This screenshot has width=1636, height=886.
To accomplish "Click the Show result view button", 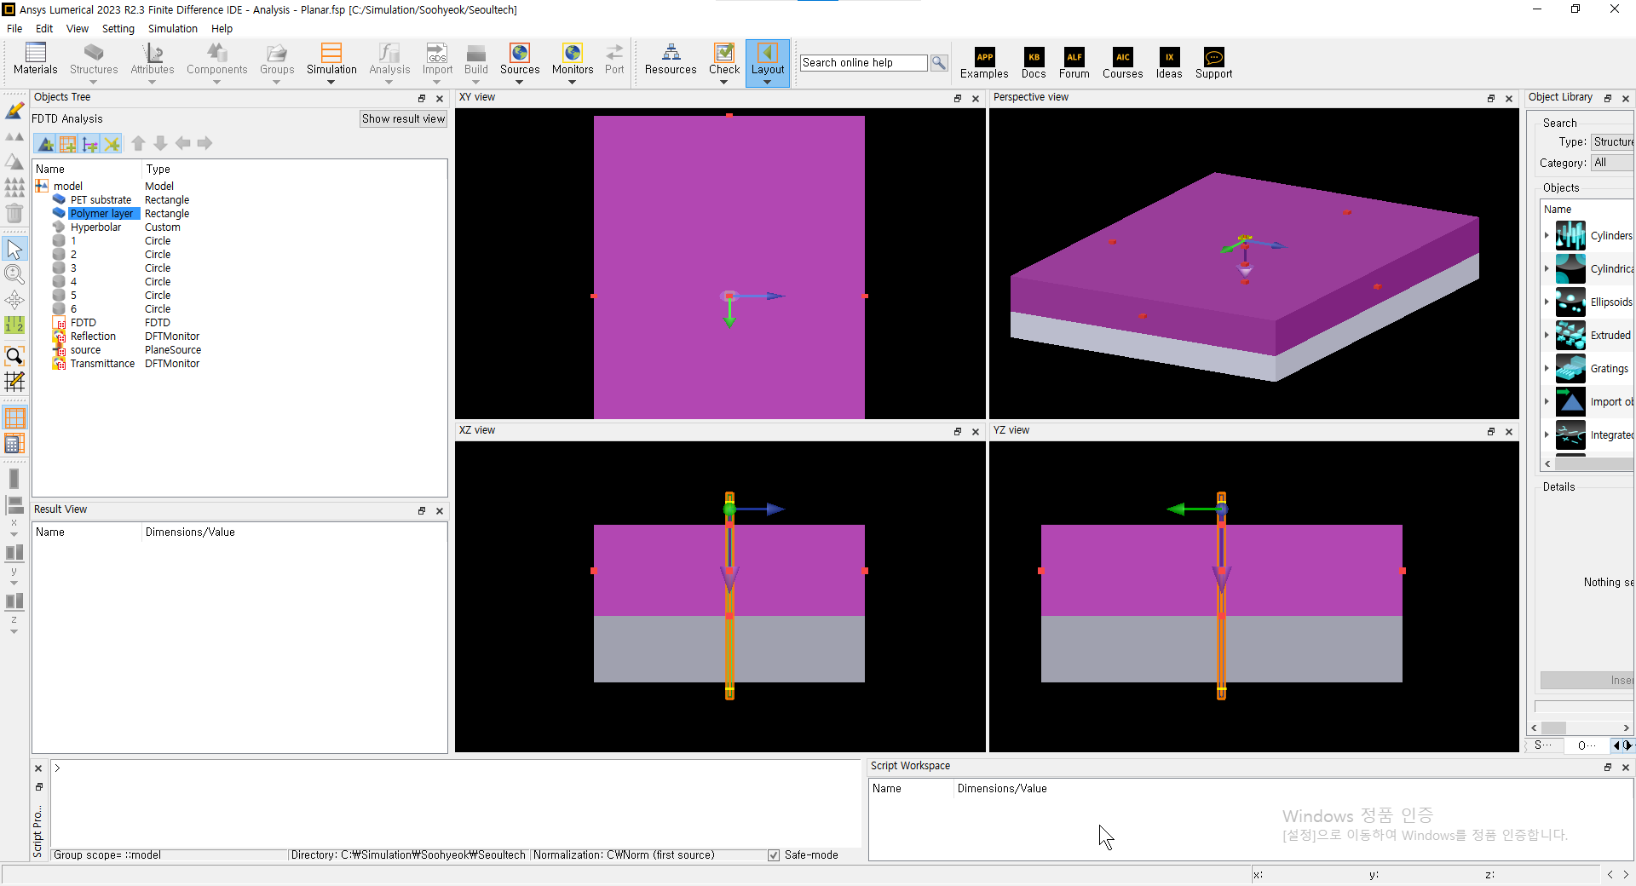I will click(x=403, y=119).
